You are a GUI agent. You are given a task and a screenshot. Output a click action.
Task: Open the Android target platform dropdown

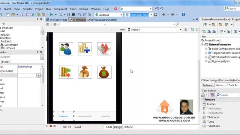click(x=121, y=15)
